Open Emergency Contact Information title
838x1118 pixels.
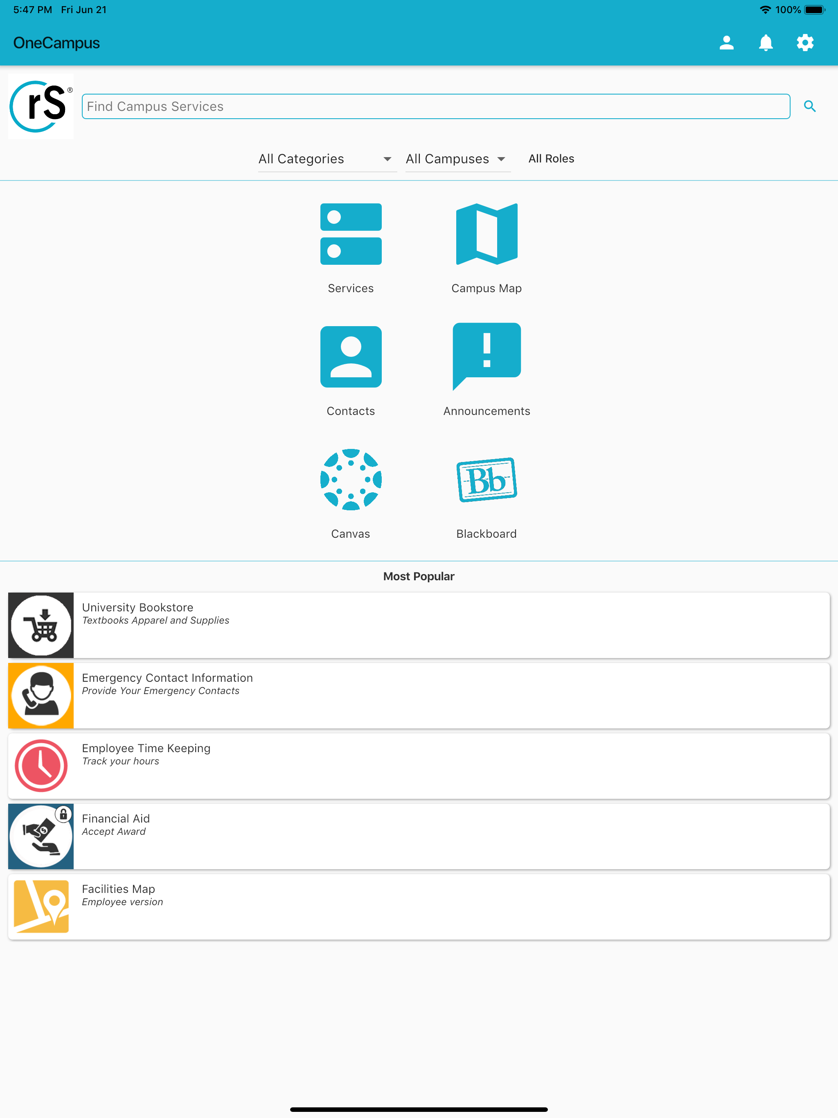[x=167, y=678]
